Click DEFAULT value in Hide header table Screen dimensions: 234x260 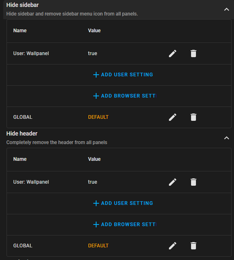pos(98,246)
